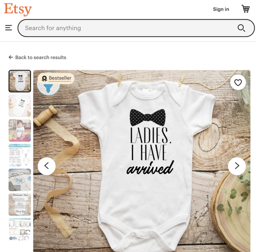Open the shopping cart icon

245,9
